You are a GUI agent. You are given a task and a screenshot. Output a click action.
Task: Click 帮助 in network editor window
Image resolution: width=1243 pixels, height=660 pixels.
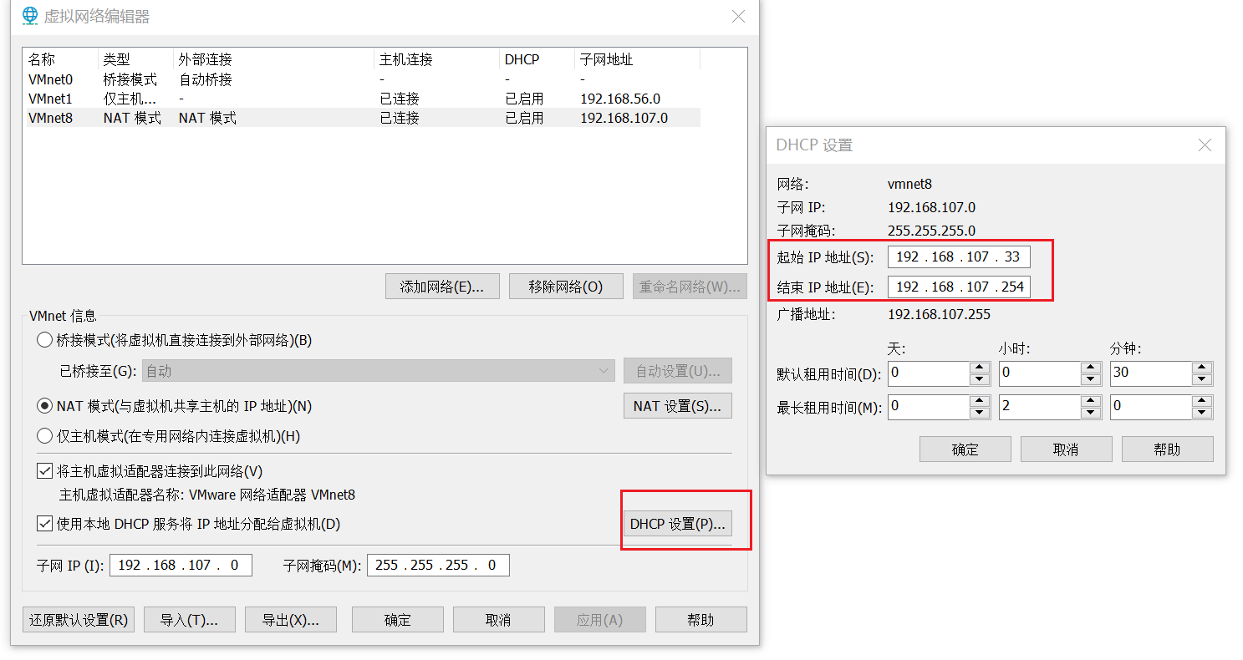pyautogui.click(x=700, y=620)
